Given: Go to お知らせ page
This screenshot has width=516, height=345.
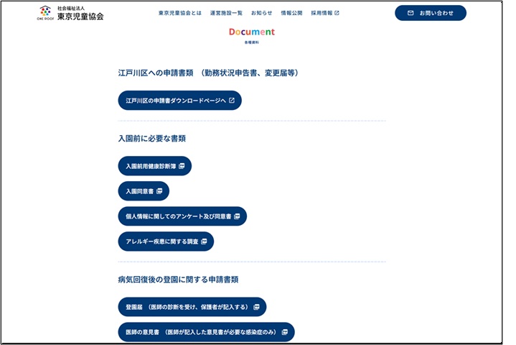Looking at the screenshot, I should click(261, 13).
